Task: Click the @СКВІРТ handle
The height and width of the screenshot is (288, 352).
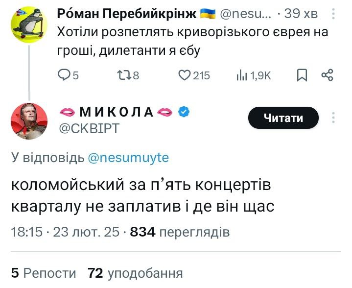Action: (89, 128)
